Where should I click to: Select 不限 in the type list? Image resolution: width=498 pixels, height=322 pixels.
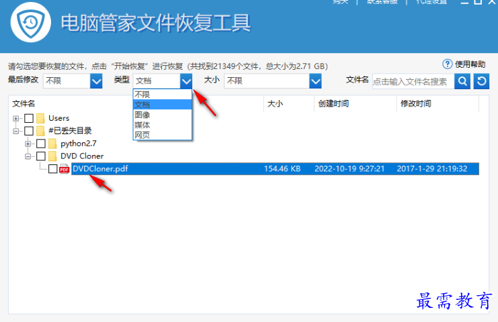(x=162, y=95)
